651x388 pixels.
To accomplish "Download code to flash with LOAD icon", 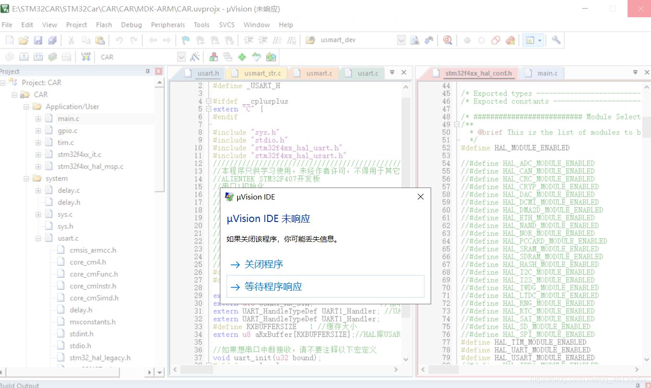I will tap(86, 57).
